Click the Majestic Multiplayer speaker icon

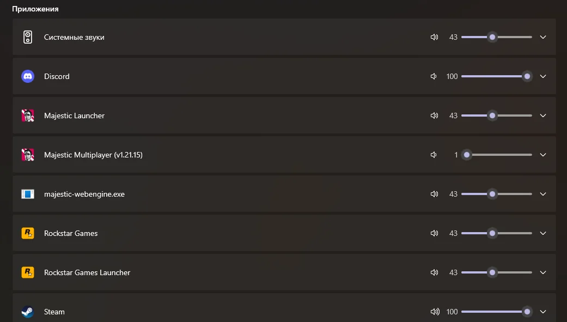pyautogui.click(x=434, y=155)
